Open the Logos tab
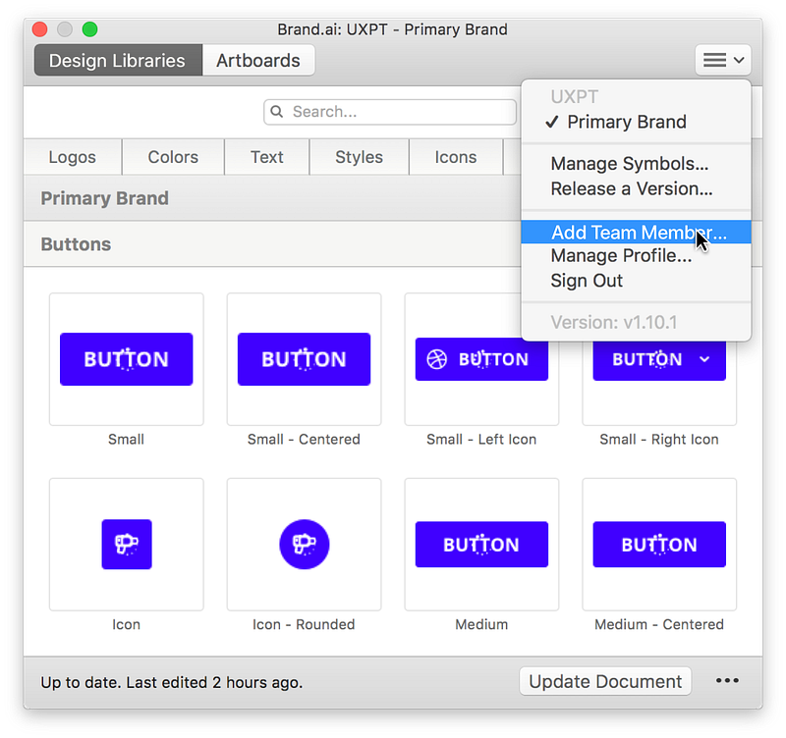Viewport: 786px width, 738px height. (73, 157)
